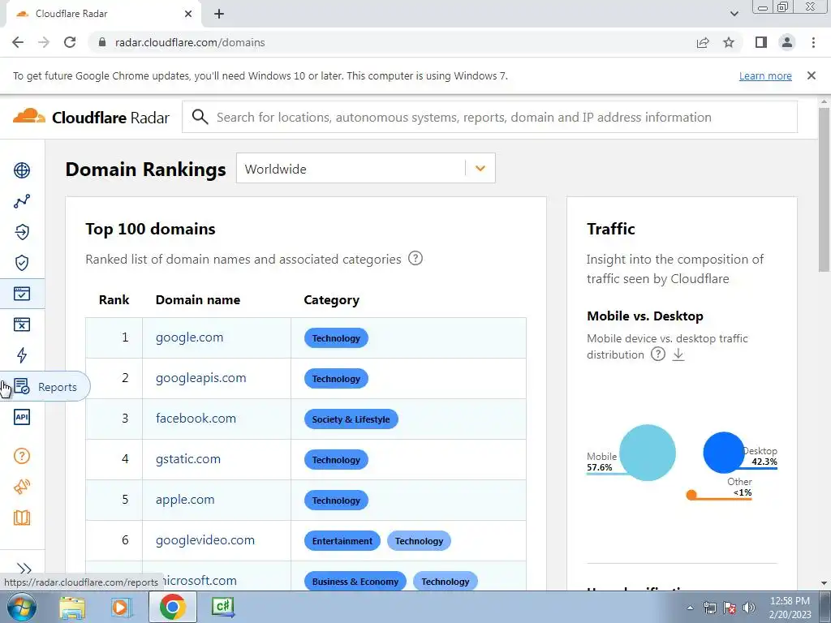Click the volume speaker tray icon

tap(749, 608)
